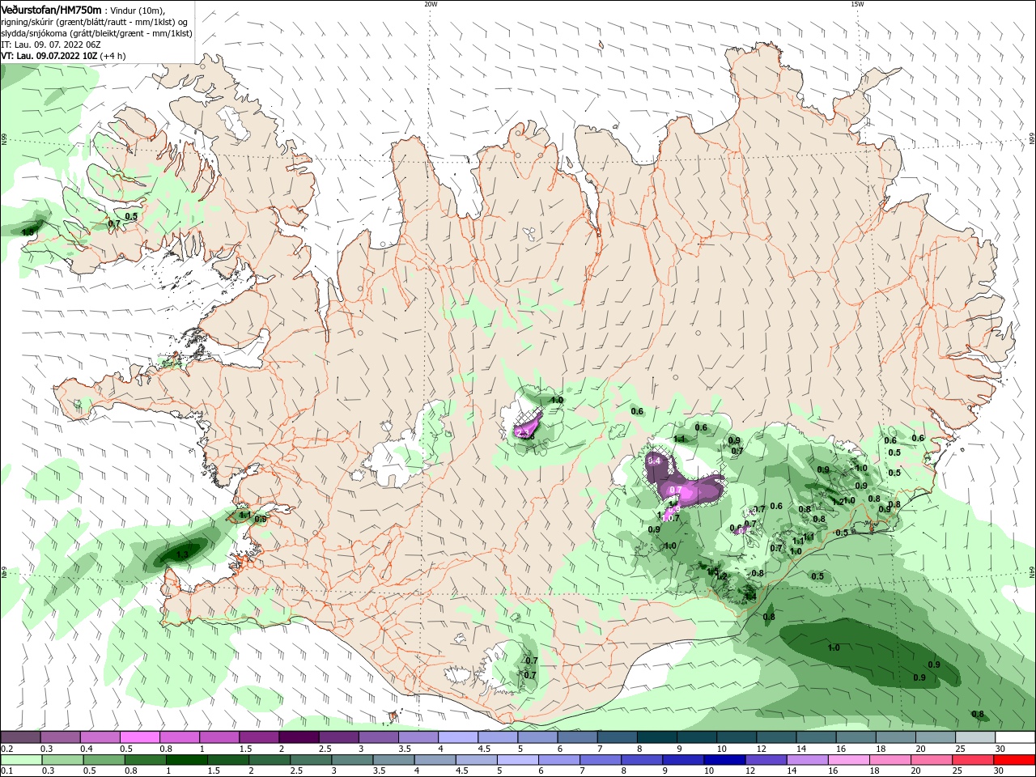1036x777 pixels.
Task: Click the '0.4' value on the purple snow patch
Action: pyautogui.click(x=655, y=461)
